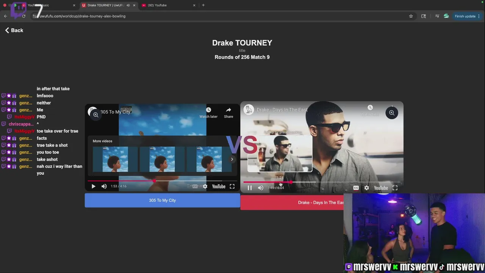Open 305 To My City on YouTube logo
Image resolution: width=485 pixels, height=273 pixels.
click(219, 186)
